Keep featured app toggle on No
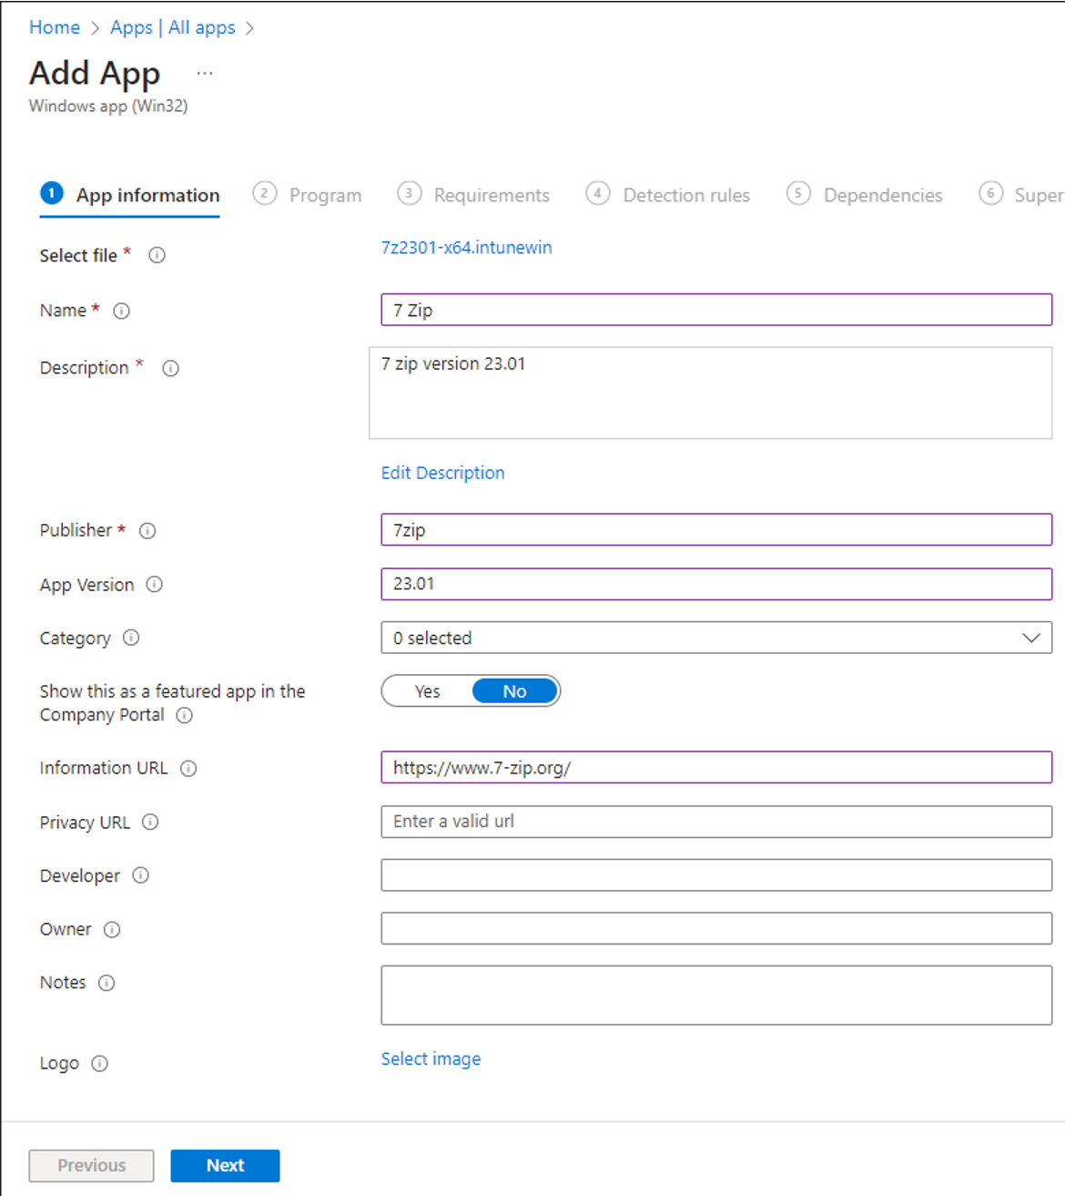 pos(514,690)
